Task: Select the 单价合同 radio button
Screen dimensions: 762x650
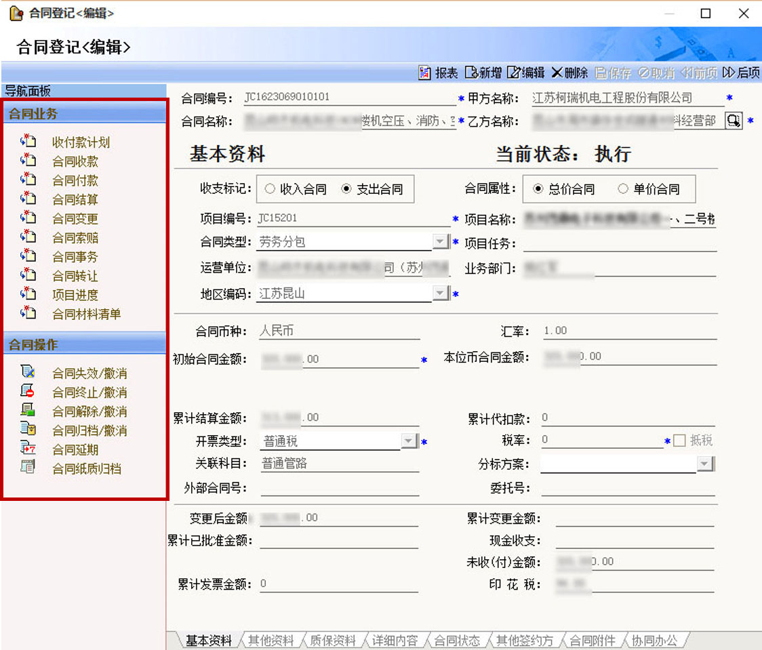Action: pyautogui.click(x=623, y=190)
